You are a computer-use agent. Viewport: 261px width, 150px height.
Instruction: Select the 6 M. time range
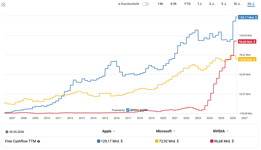[x=174, y=4]
